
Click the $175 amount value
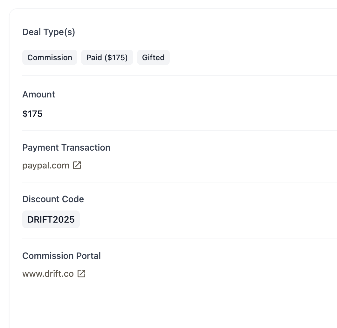coord(32,114)
